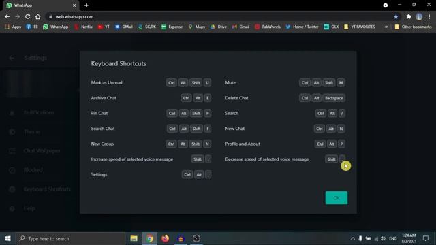
Task: Click the Mark as Unread shortcut label
Action: 106,83
